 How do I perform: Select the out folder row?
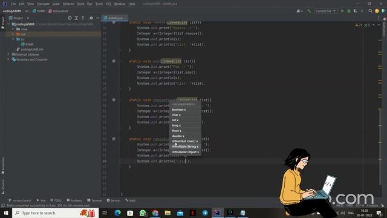point(53,34)
